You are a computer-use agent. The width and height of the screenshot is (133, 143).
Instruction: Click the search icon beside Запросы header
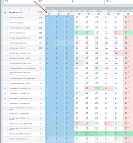point(22,12)
